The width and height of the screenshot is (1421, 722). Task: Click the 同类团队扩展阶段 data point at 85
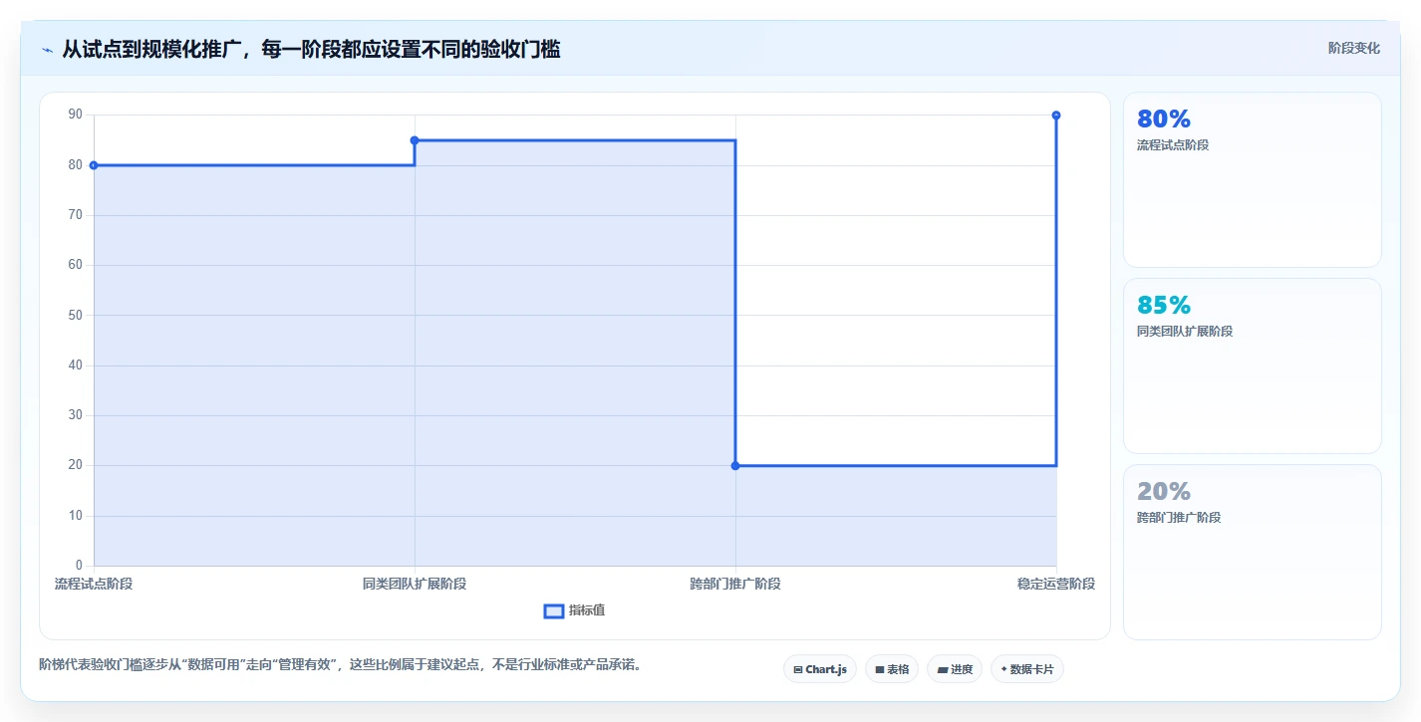[x=415, y=140]
